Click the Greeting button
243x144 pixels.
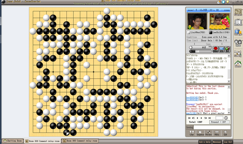189,127
